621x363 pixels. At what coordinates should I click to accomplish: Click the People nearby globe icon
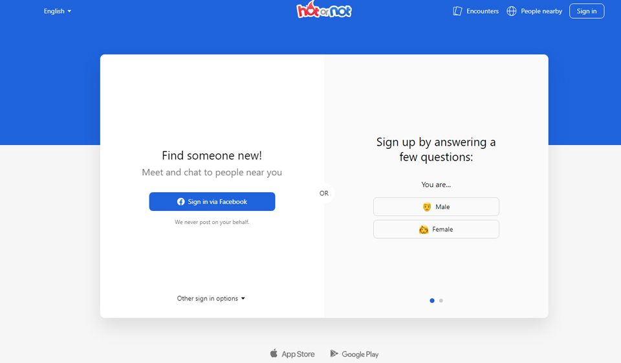click(x=512, y=11)
